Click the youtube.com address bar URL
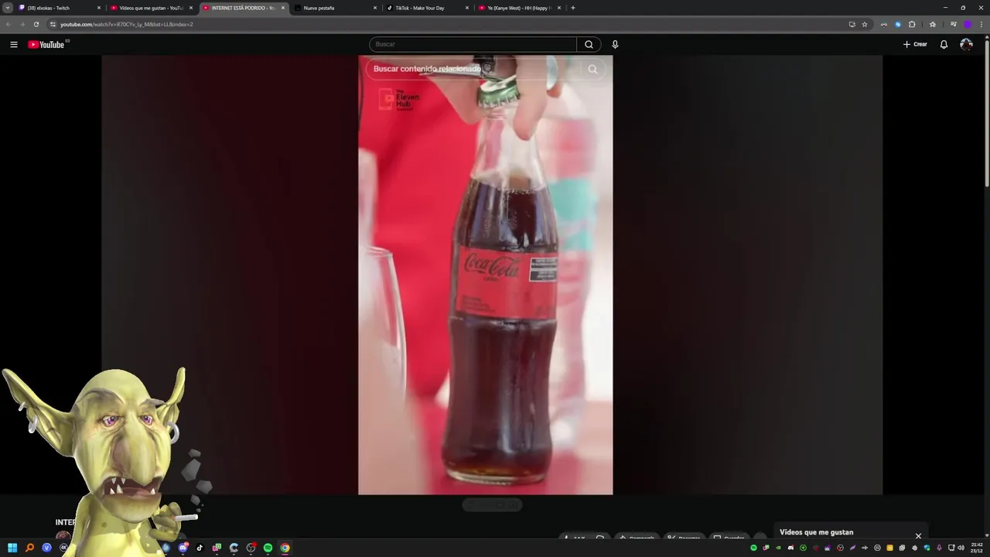The width and height of the screenshot is (990, 557). (x=127, y=24)
